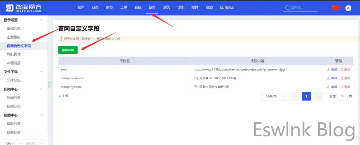Screen dimensions: 360x145
Task: Open 导航管理 in the sidebar
Action: [14, 54]
